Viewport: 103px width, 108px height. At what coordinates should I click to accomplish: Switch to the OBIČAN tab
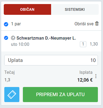coord(27,9)
